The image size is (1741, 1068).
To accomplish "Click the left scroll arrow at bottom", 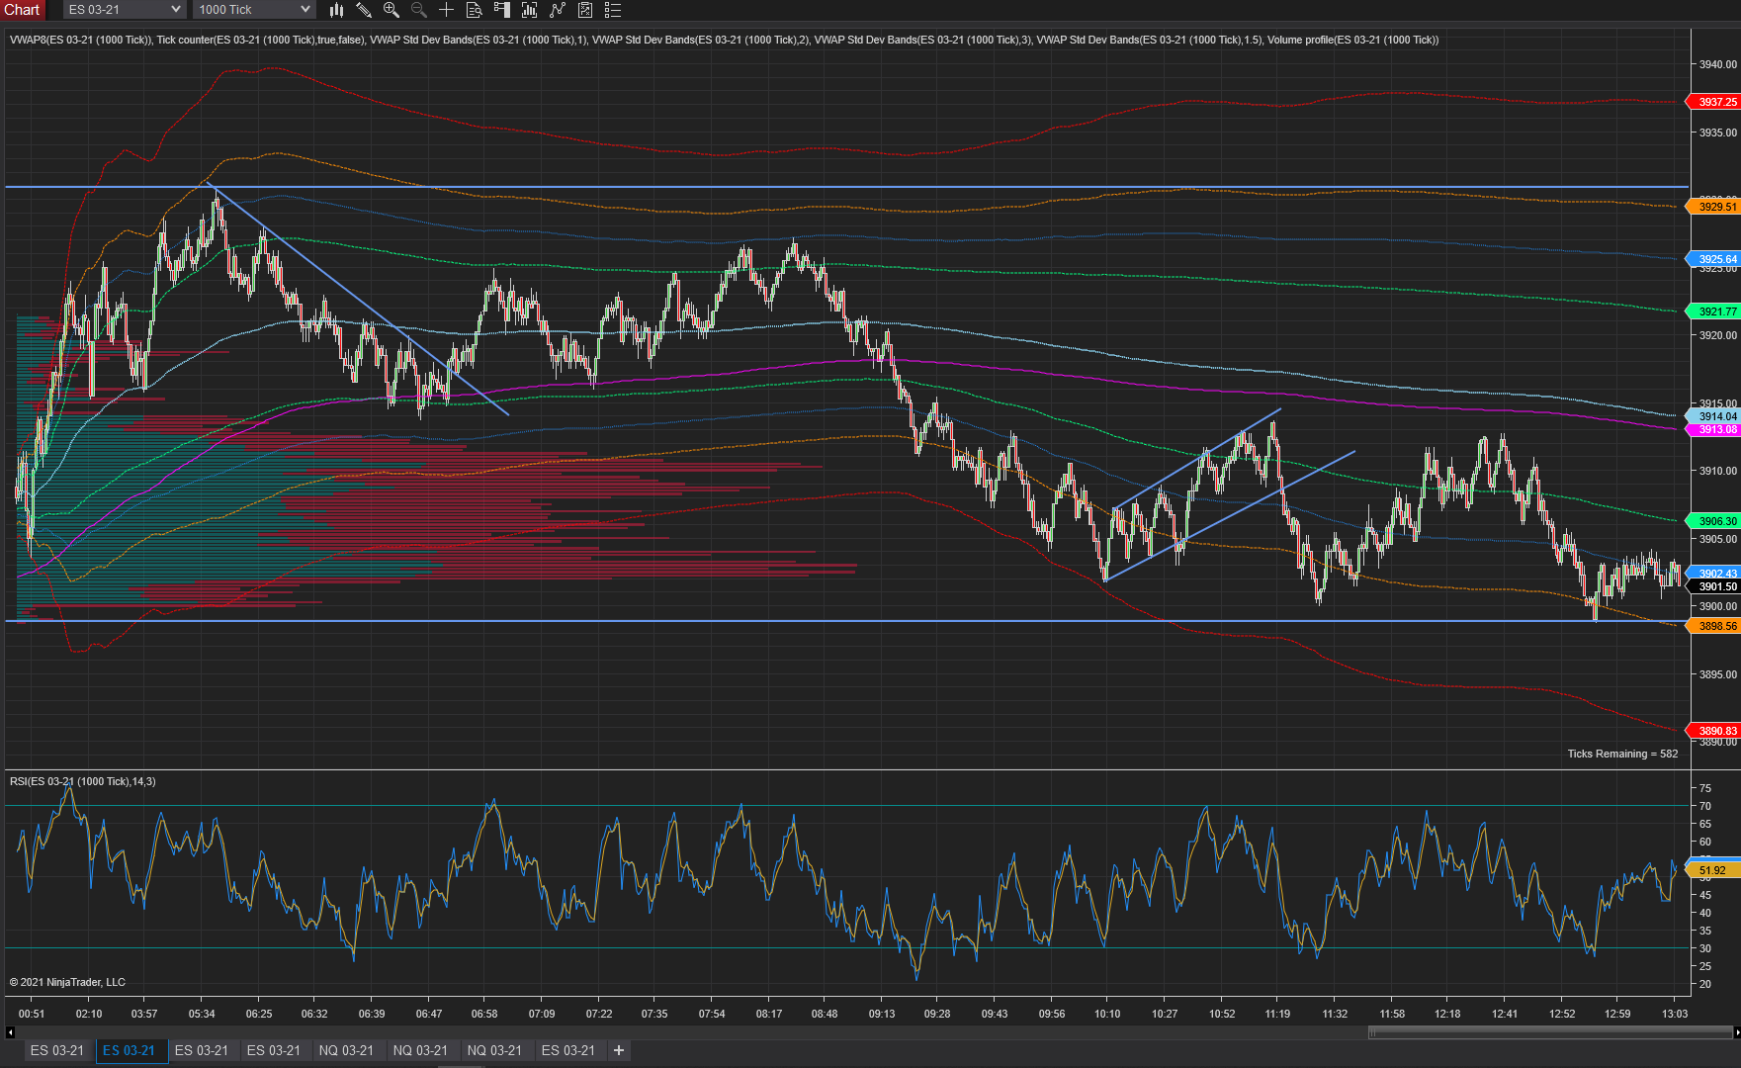I will (x=10, y=1032).
